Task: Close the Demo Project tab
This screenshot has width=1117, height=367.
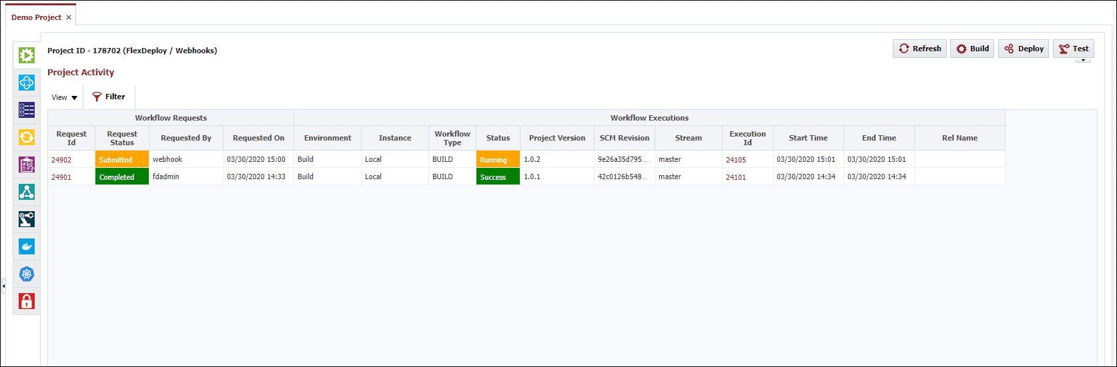Action: pos(69,17)
